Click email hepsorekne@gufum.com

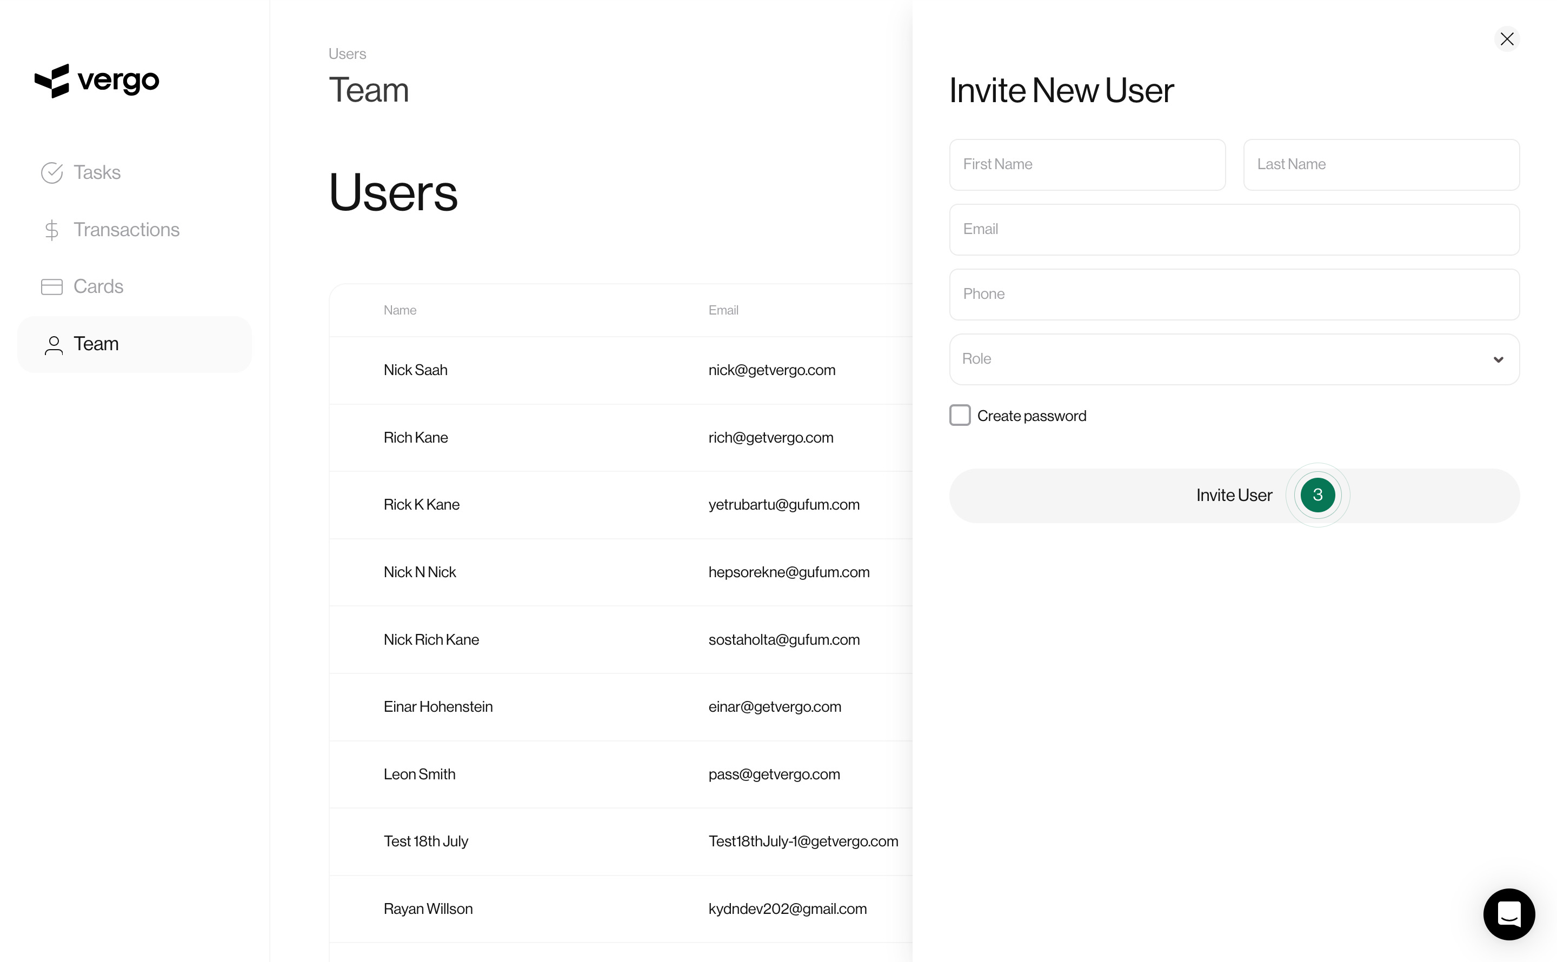(x=788, y=572)
